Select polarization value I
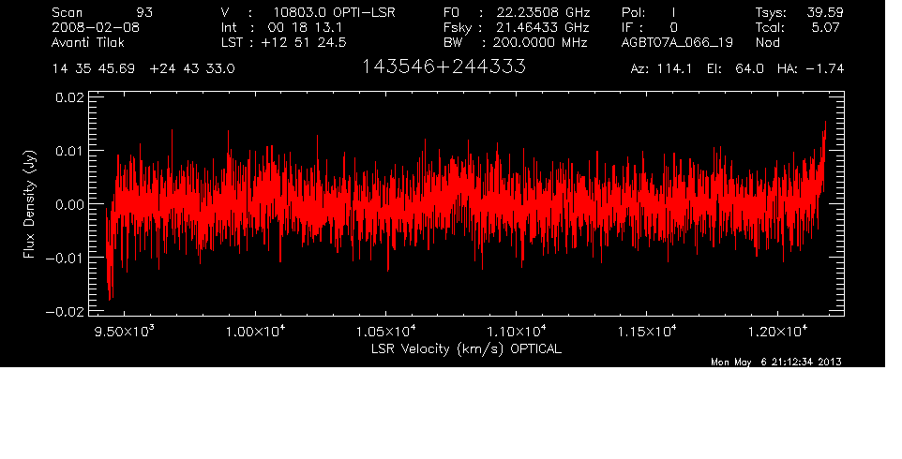The height and width of the screenshot is (459, 902). tap(673, 12)
